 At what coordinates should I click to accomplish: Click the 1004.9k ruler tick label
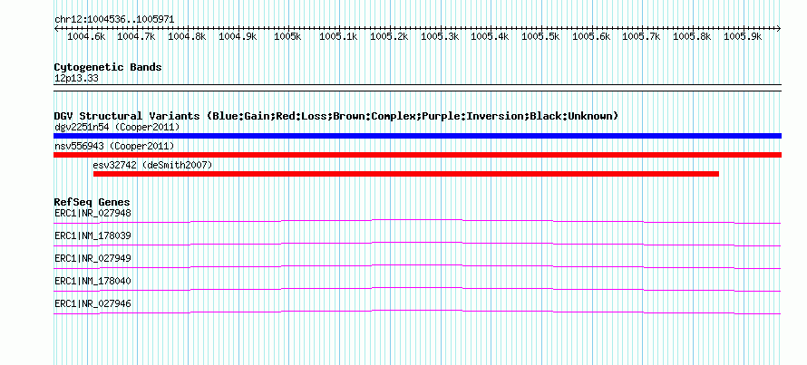click(x=238, y=36)
